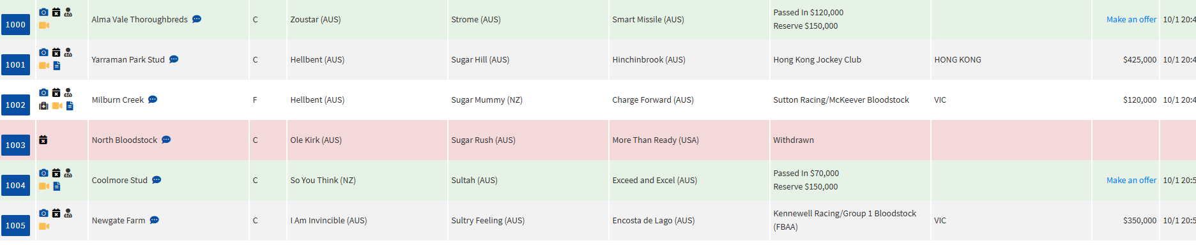Make an offer on lot 1000
Image resolution: width=1196 pixels, height=245 pixels.
1131,20
